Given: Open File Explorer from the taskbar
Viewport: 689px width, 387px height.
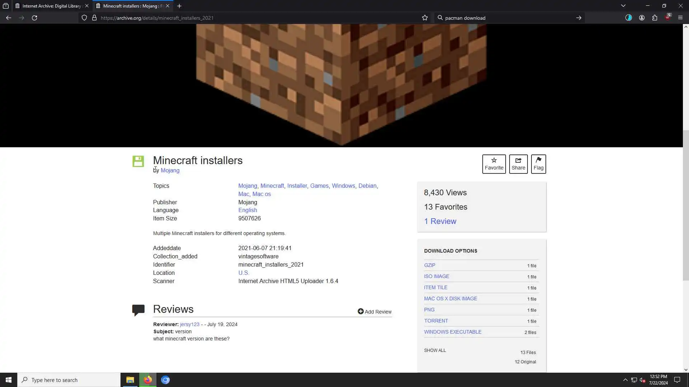Looking at the screenshot, I should point(130,380).
